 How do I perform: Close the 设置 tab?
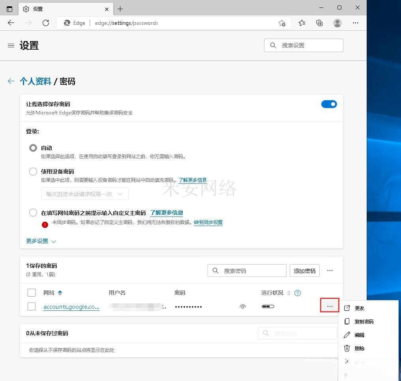click(107, 9)
